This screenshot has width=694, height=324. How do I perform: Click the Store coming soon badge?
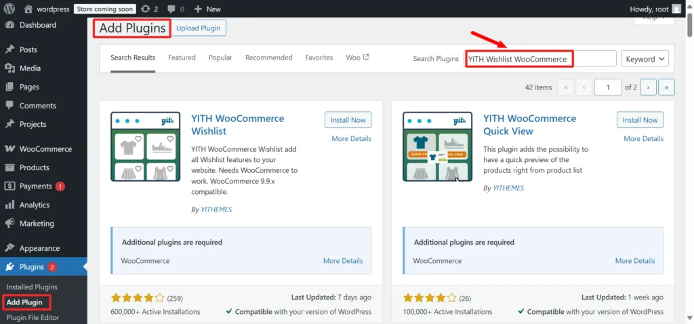click(x=105, y=9)
